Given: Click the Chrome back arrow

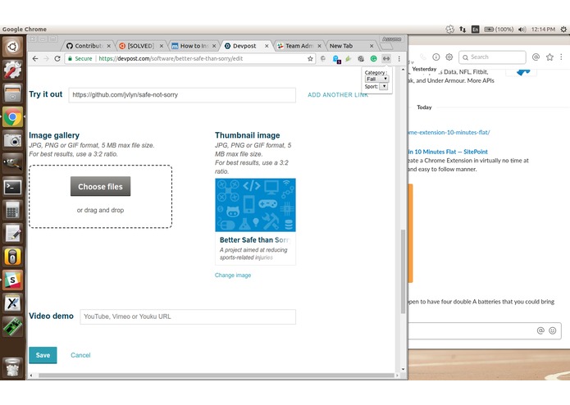Looking at the screenshot, I should [35, 58].
